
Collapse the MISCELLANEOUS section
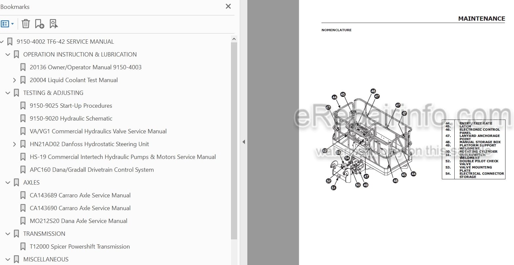[8, 259]
